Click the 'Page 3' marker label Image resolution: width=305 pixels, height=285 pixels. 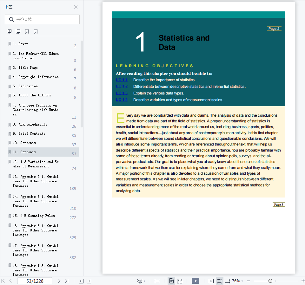(x=279, y=204)
